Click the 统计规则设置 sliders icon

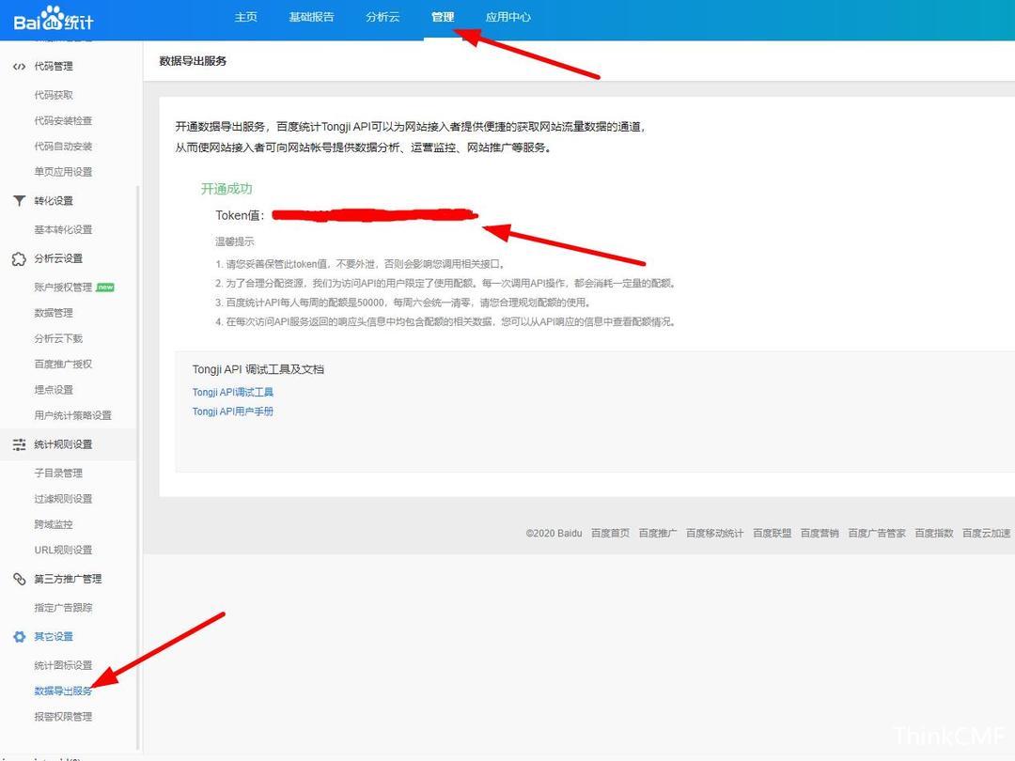pos(20,443)
